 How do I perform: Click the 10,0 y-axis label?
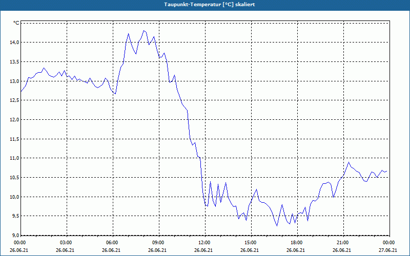[15, 197]
